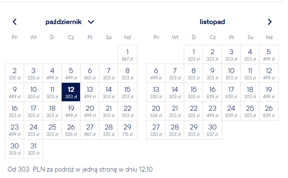Select November 16 priced 839 zł
The width and height of the screenshot is (288, 178).
click(x=212, y=92)
